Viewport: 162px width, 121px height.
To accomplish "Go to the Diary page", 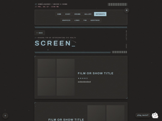I will click(x=68, y=14).
